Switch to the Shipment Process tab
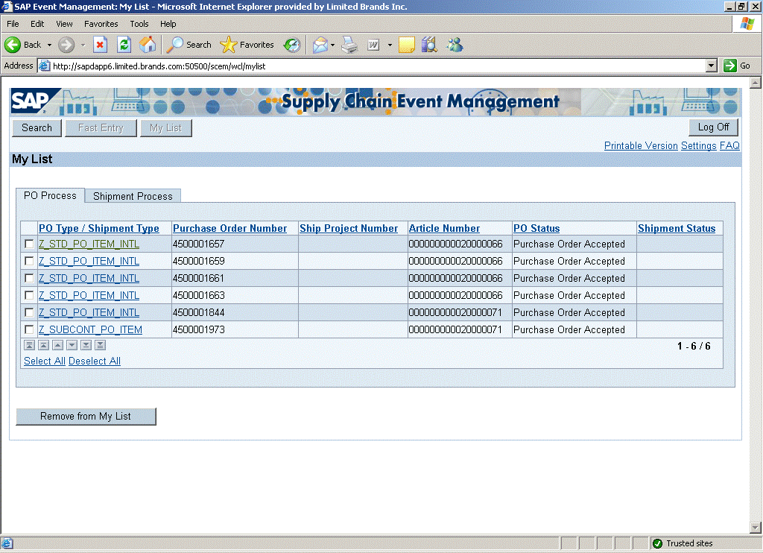 (x=133, y=196)
